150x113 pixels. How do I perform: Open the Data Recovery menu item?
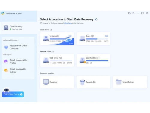click(x=19, y=28)
